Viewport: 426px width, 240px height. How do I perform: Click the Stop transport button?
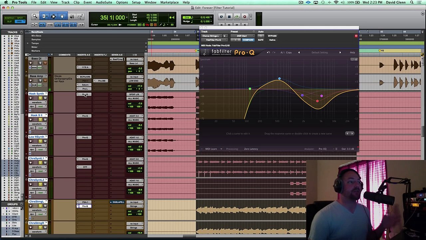[229, 17]
